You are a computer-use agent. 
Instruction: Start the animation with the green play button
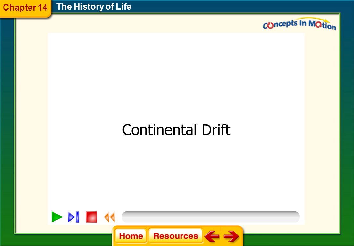coord(57,217)
